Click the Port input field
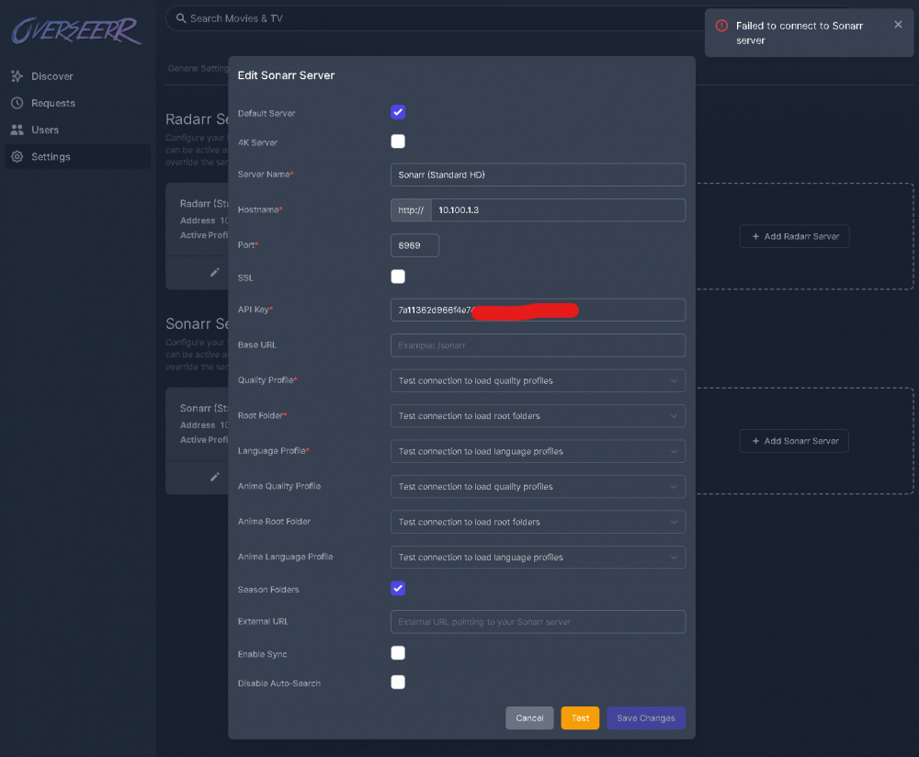Screen dimensions: 919x757 tap(415, 245)
